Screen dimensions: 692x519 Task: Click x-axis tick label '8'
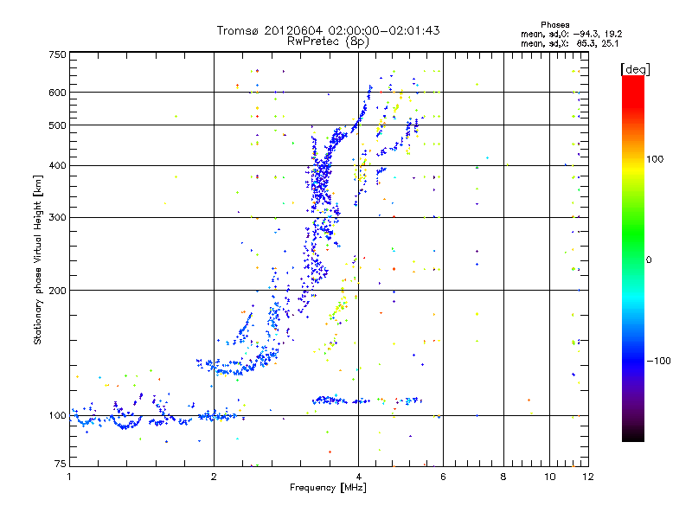click(x=503, y=477)
